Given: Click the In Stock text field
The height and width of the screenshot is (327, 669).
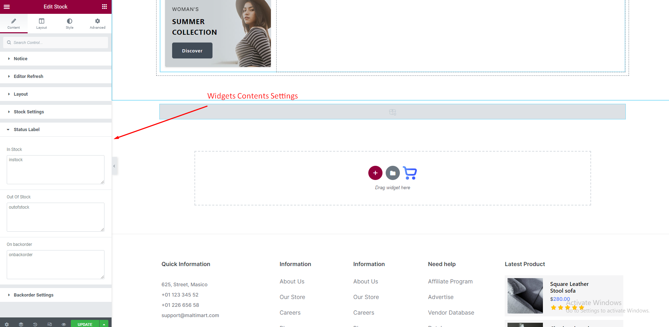Looking at the screenshot, I should tap(55, 170).
